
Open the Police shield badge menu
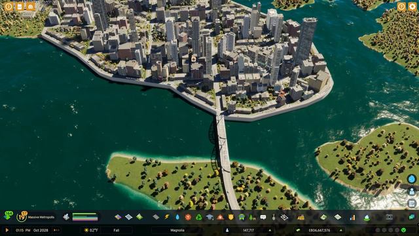click(231, 217)
